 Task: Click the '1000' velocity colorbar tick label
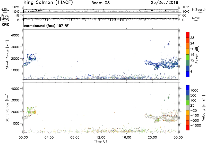point(194,90)
